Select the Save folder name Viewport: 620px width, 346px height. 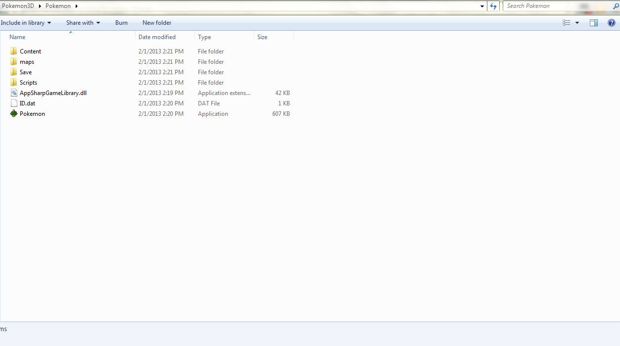click(26, 72)
